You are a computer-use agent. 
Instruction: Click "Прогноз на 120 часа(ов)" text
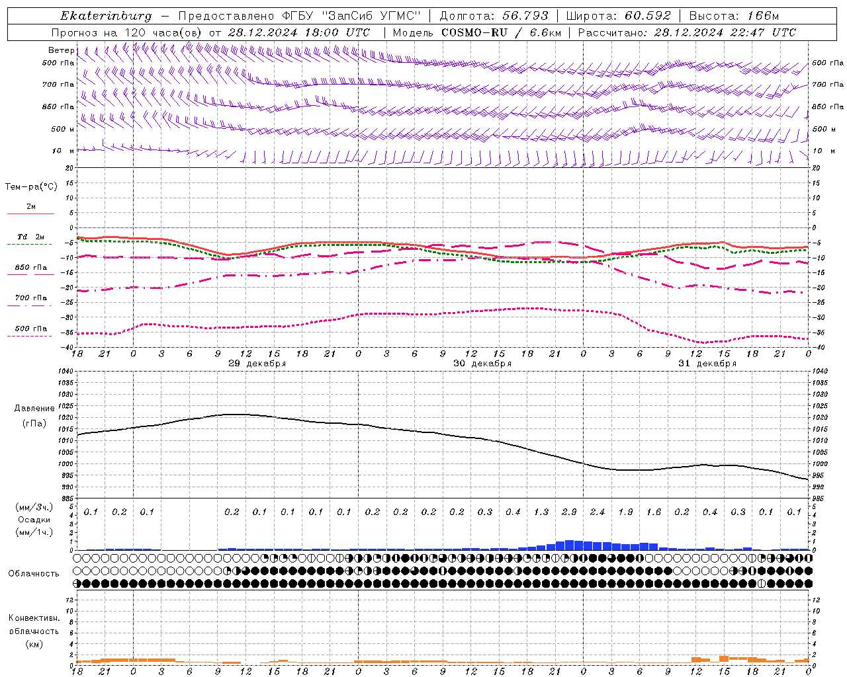click(x=127, y=32)
